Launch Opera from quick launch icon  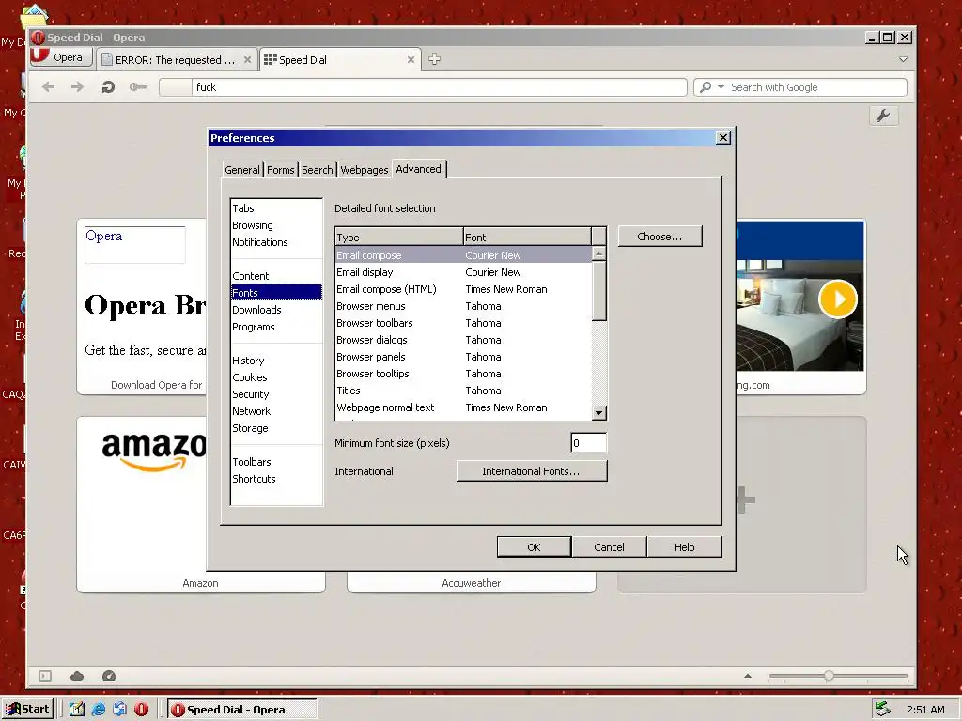(x=142, y=710)
